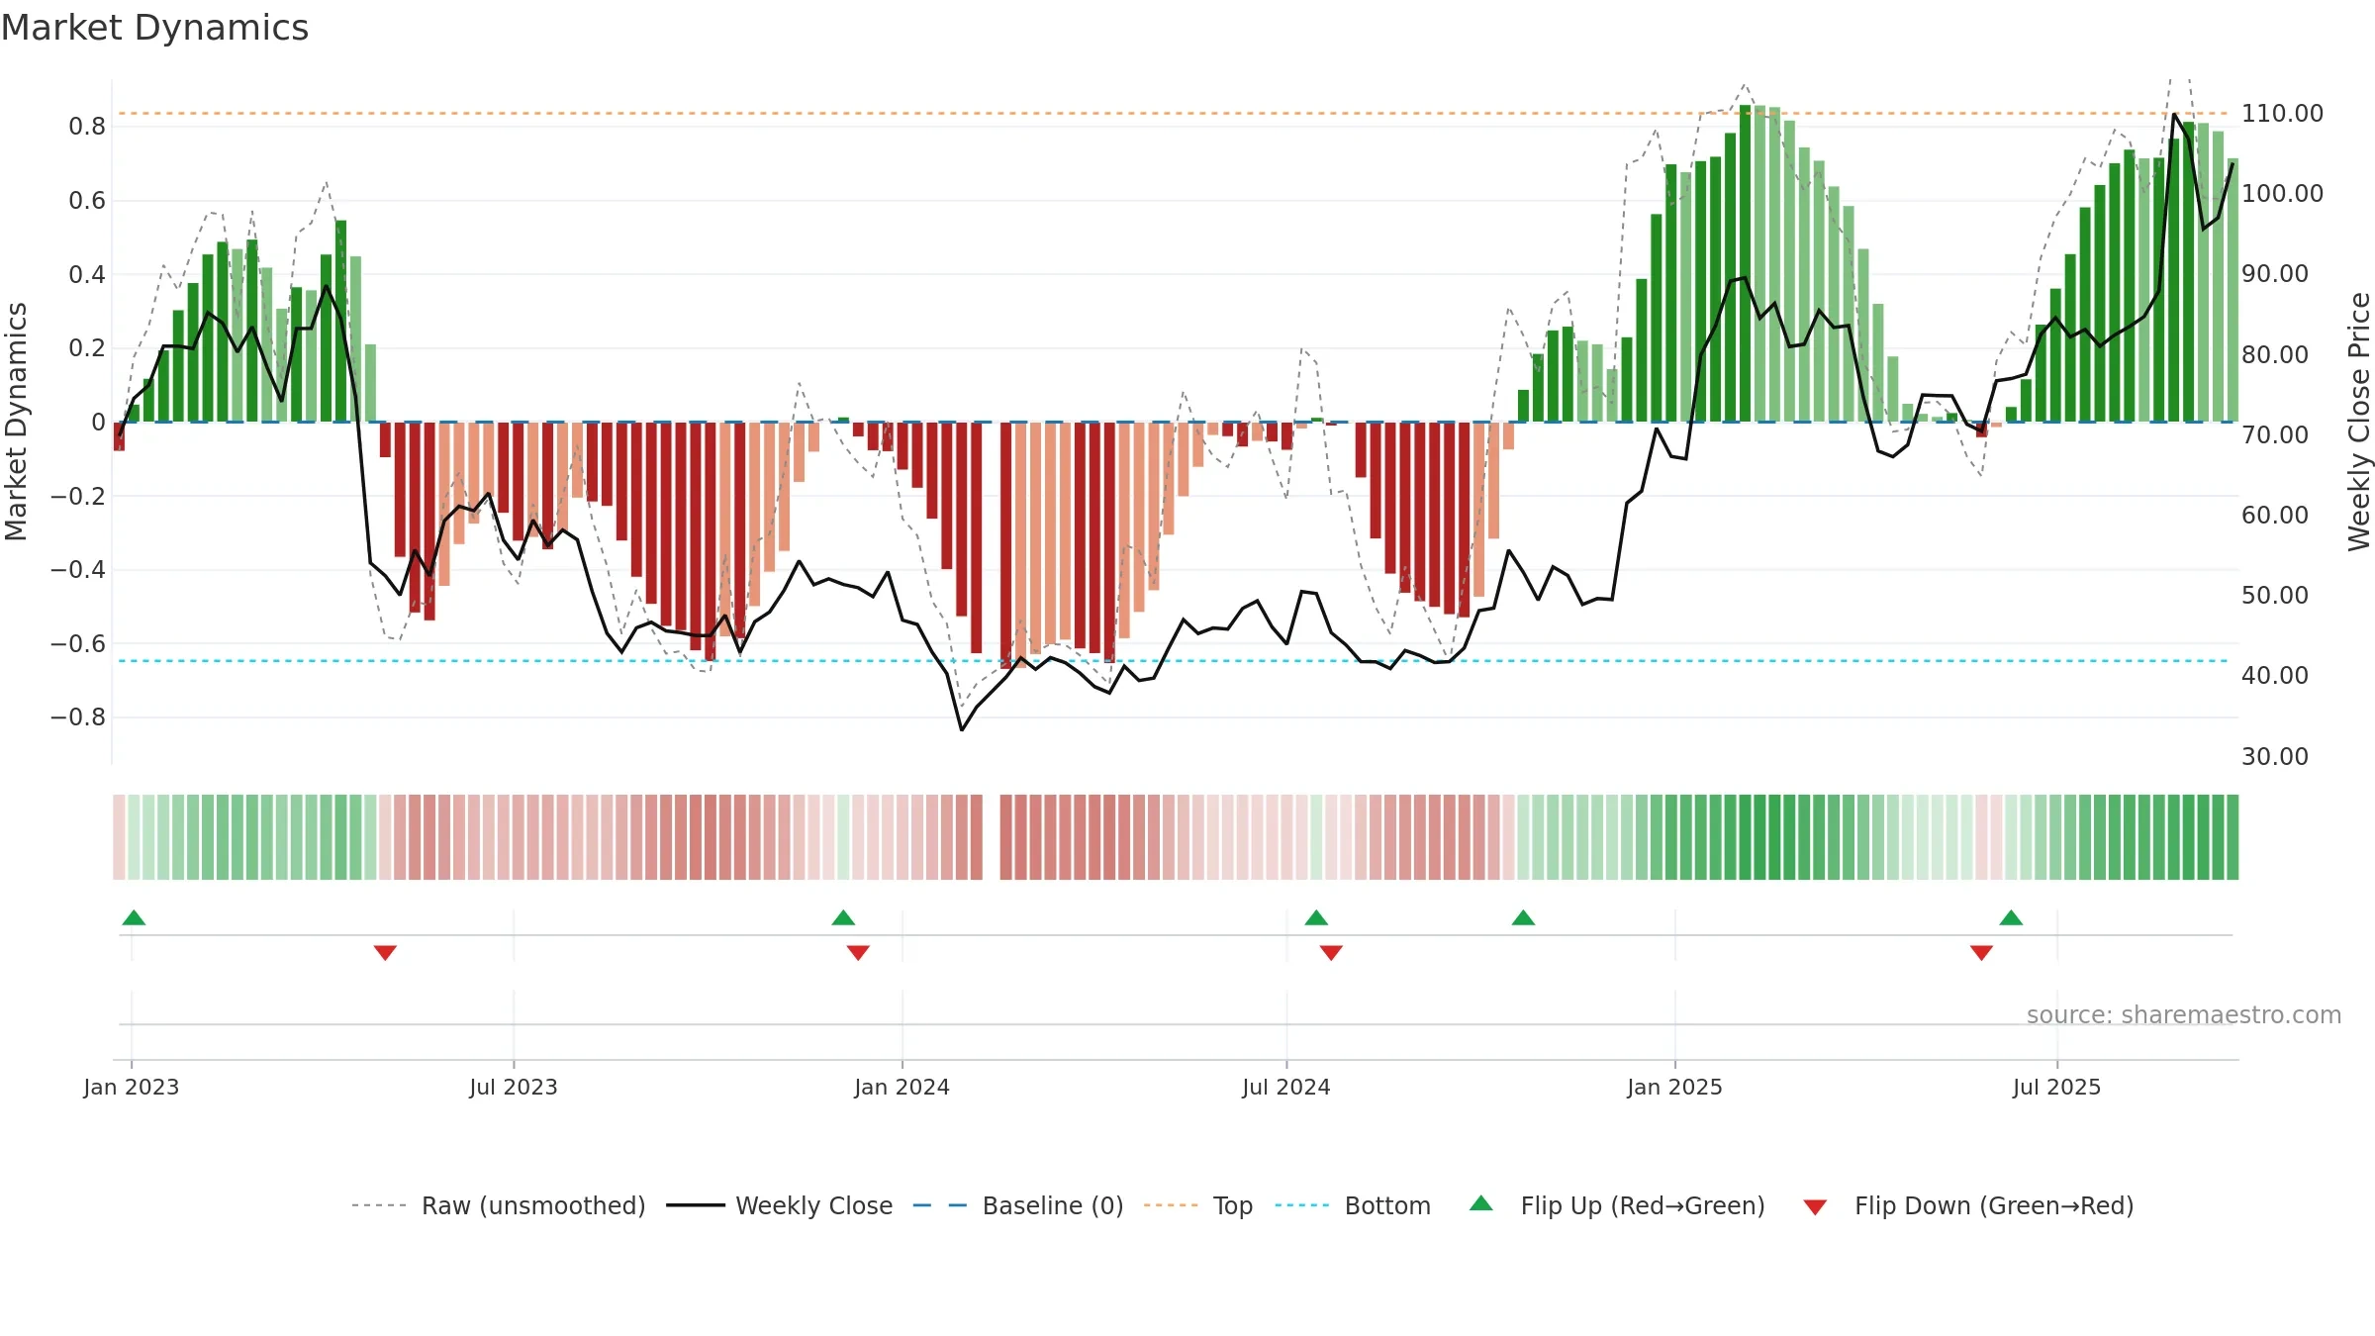Screen dimensions: 2375x1336
Task: Click the Jul 2025 axis label
Action: click(x=2056, y=1087)
